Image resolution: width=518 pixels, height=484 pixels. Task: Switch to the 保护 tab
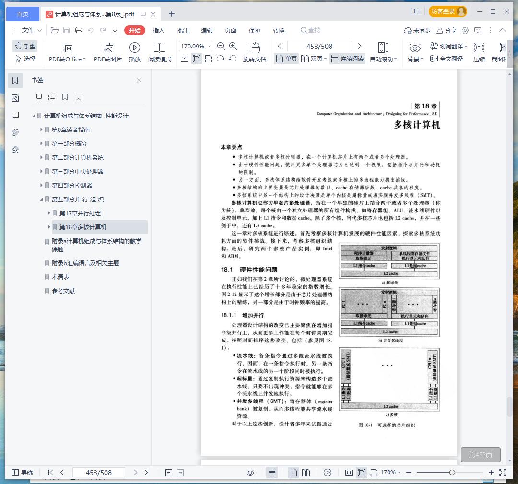pos(255,30)
